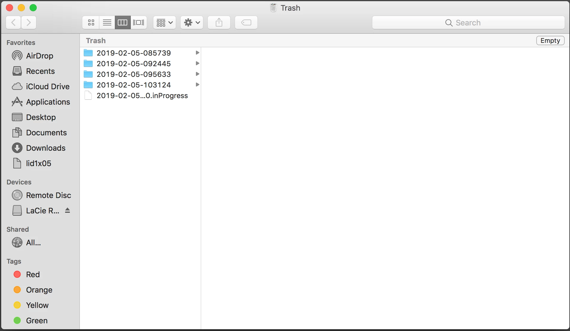The height and width of the screenshot is (331, 570).
Task: Click the Edit Tags toolbar icon
Action: click(x=246, y=22)
